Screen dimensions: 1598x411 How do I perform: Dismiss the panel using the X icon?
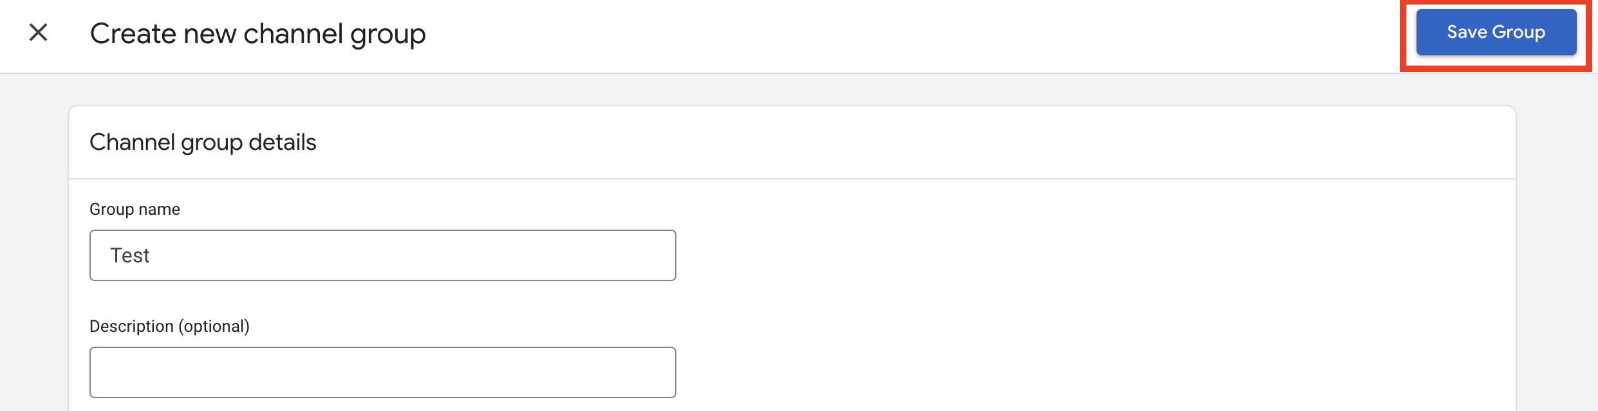pyautogui.click(x=39, y=32)
